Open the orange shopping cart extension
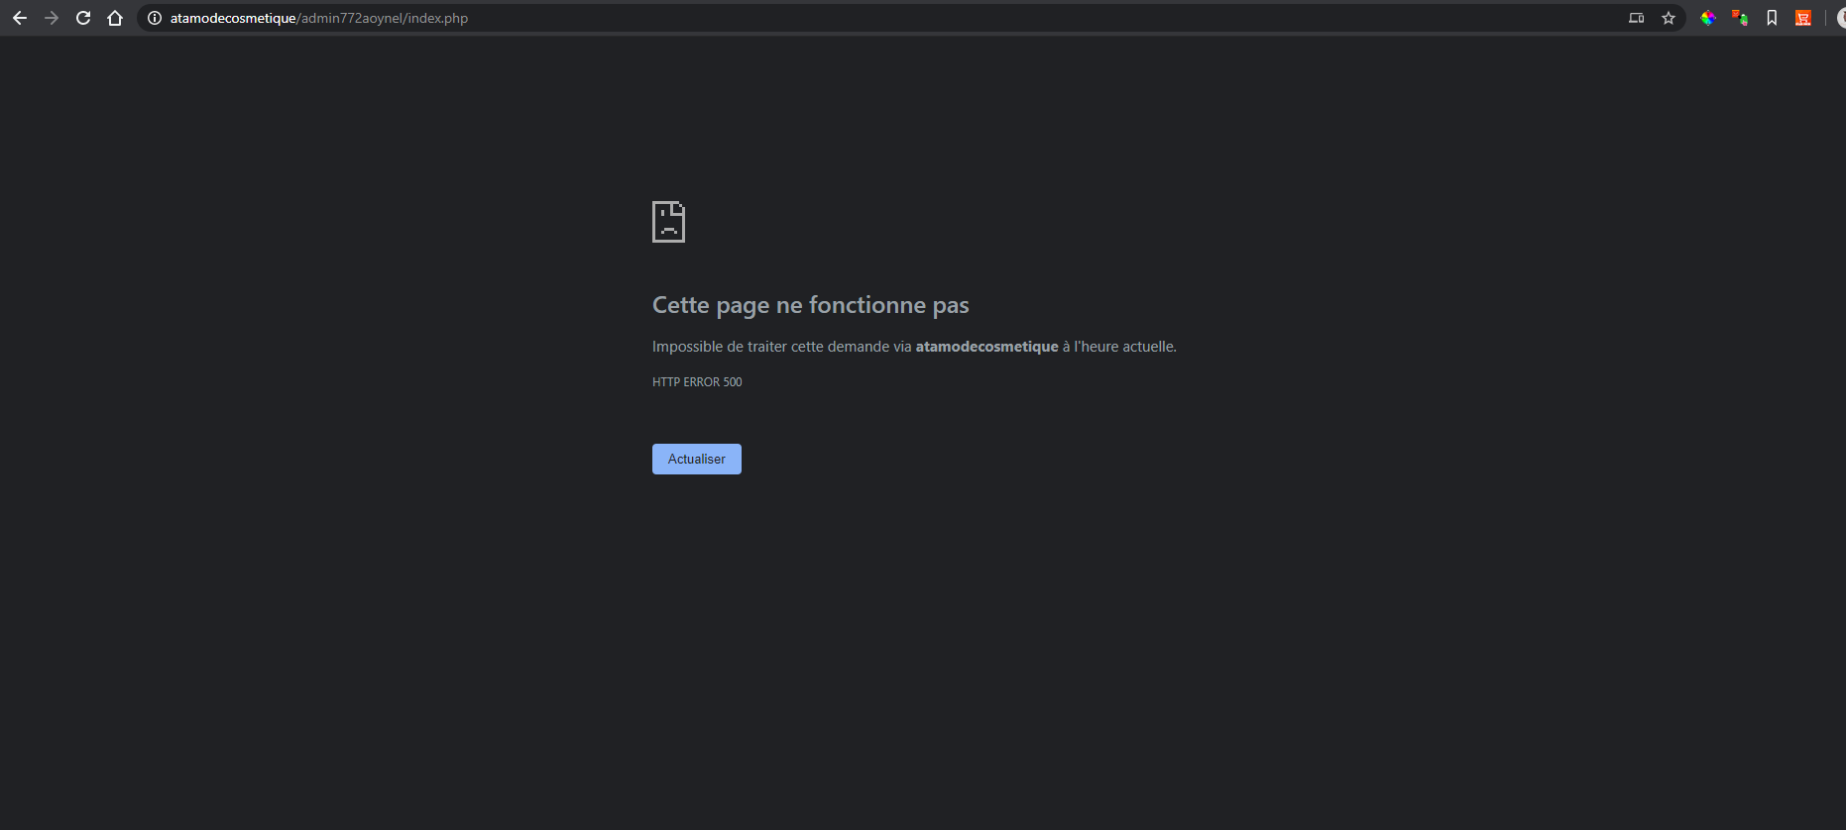Screen dimensions: 1846x830 [x=1803, y=18]
